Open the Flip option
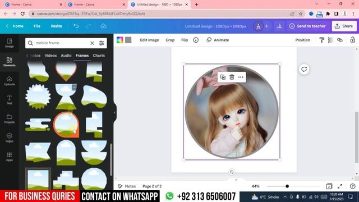The image size is (359, 202). (x=185, y=40)
